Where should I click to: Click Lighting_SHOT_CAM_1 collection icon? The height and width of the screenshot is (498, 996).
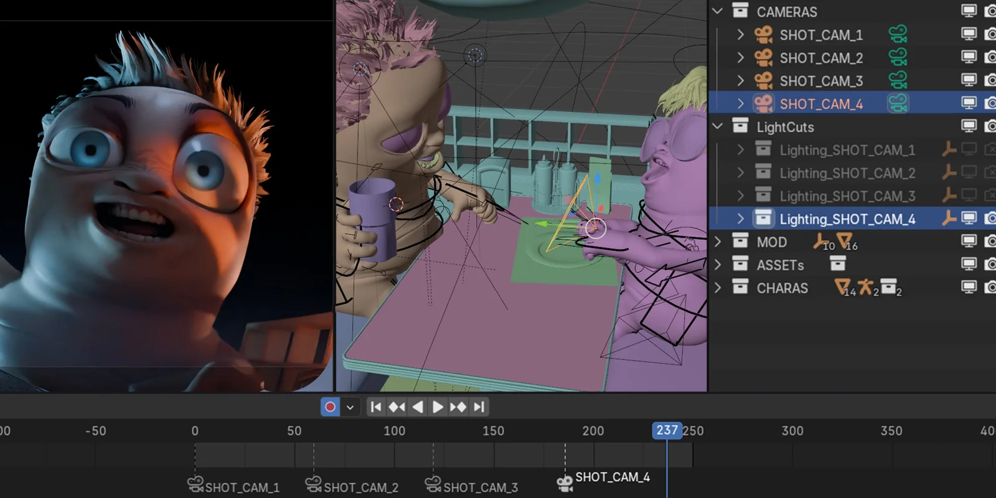coord(763,149)
